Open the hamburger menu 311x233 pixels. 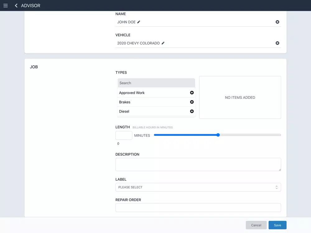point(6,6)
